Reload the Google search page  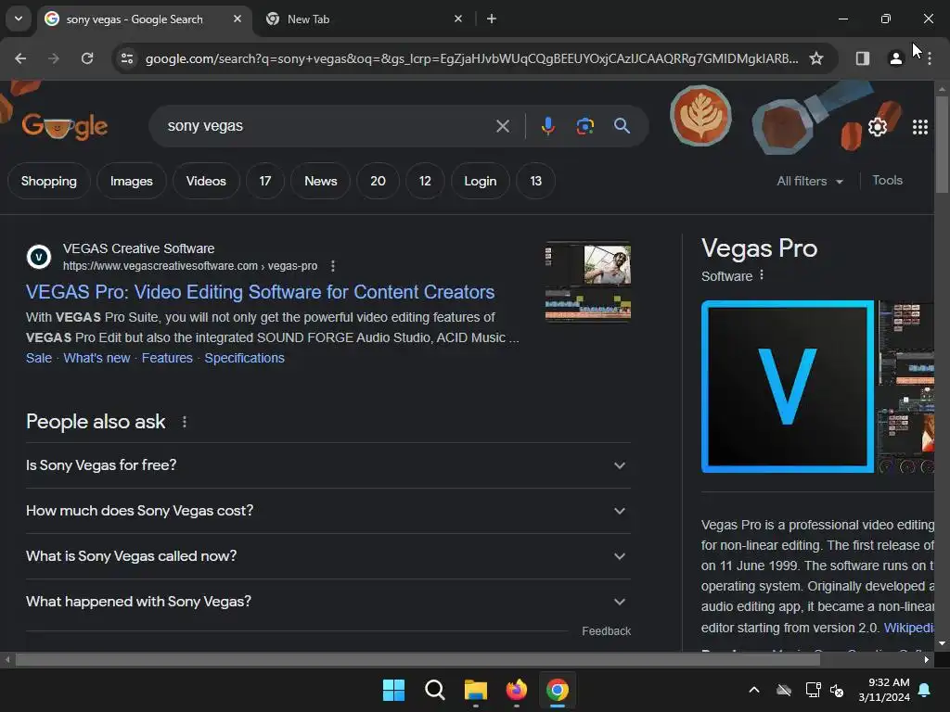point(87,58)
